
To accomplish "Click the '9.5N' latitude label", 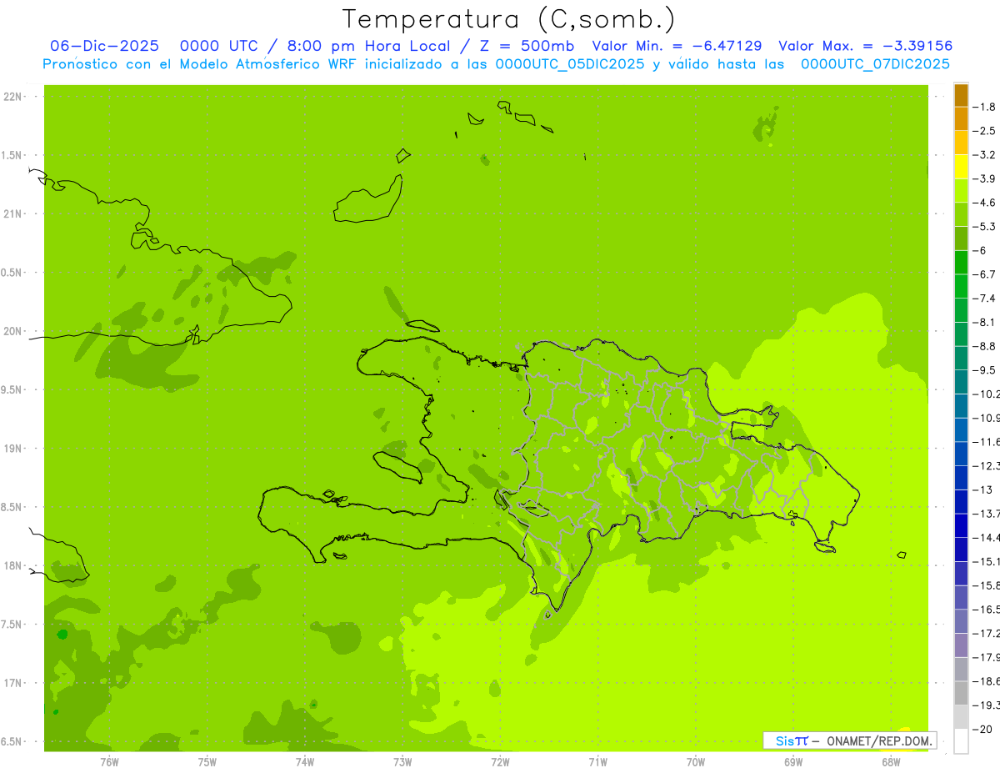I will click(x=12, y=390).
